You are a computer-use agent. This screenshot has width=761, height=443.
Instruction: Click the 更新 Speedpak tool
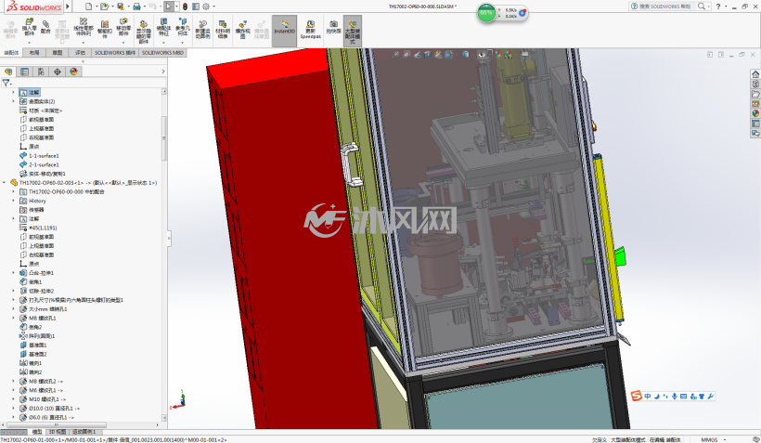[x=311, y=30]
